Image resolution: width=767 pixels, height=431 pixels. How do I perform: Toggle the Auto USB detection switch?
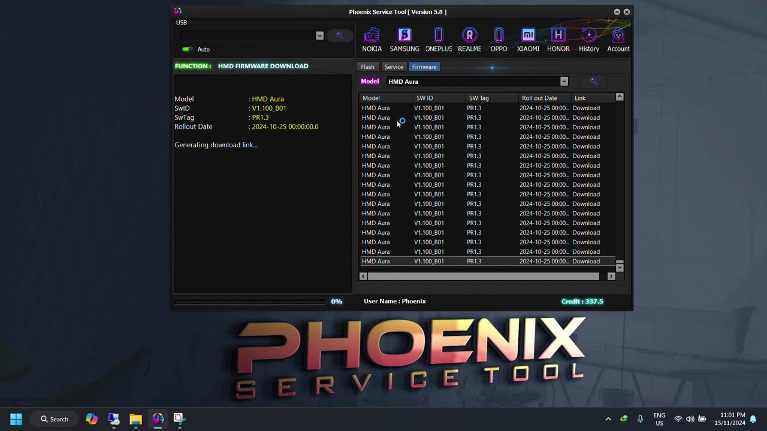click(187, 49)
